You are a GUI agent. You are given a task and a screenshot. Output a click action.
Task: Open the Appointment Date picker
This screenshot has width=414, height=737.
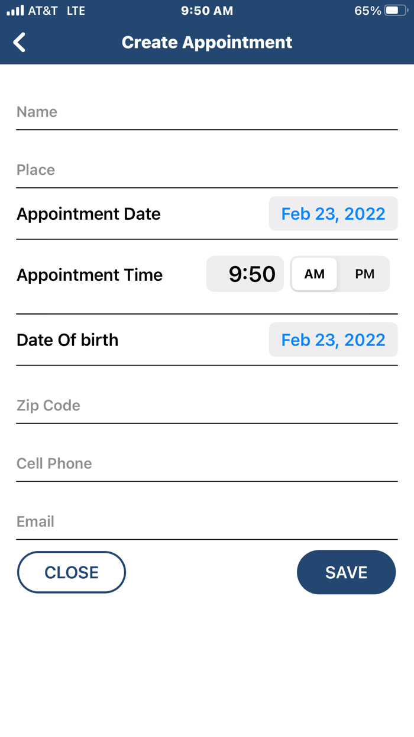(333, 213)
